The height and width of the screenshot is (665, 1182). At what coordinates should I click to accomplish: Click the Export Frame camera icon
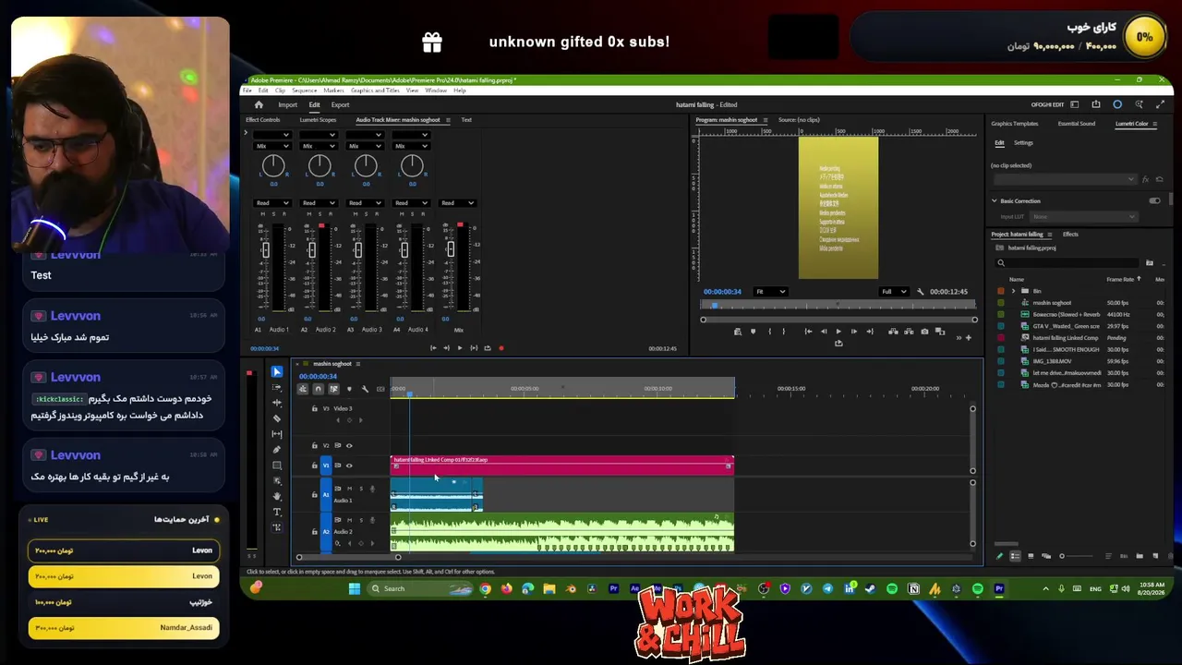[x=924, y=332]
